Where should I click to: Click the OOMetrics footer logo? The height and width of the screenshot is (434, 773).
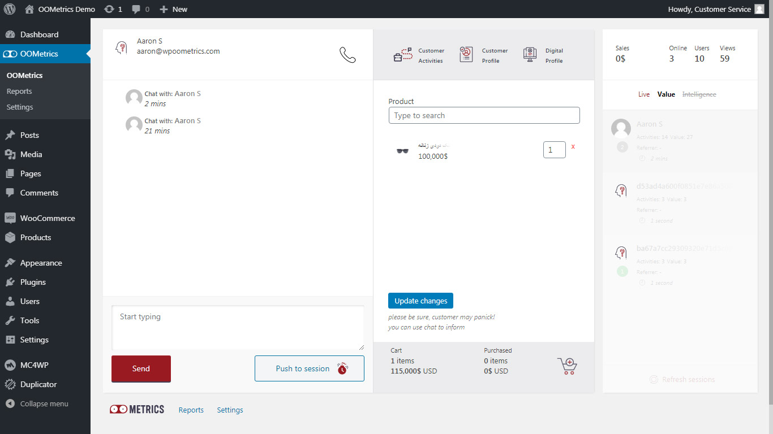click(x=137, y=410)
